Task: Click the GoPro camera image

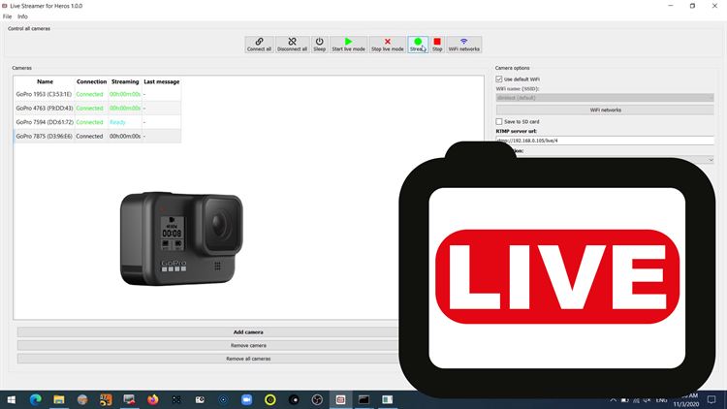Action: (x=181, y=238)
